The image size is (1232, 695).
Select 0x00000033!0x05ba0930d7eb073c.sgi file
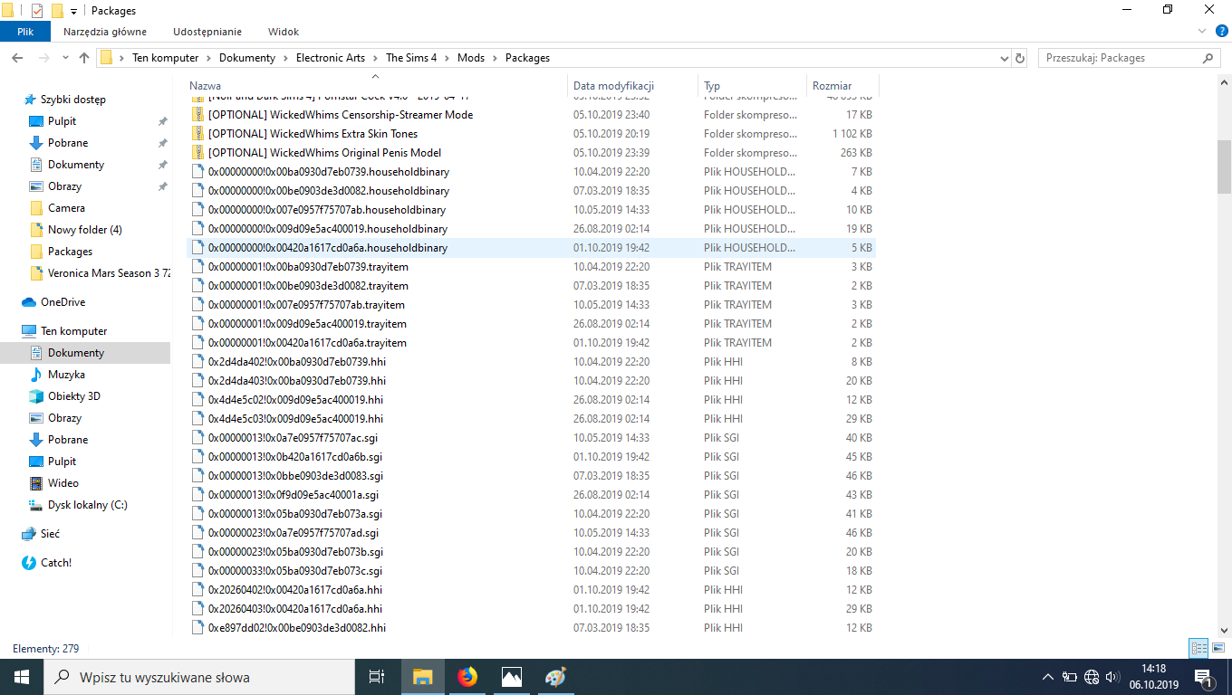click(x=295, y=571)
